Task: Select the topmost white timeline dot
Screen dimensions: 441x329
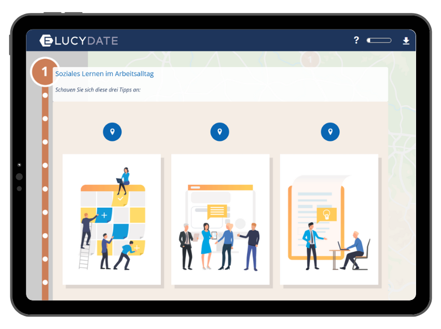Action: click(45, 95)
